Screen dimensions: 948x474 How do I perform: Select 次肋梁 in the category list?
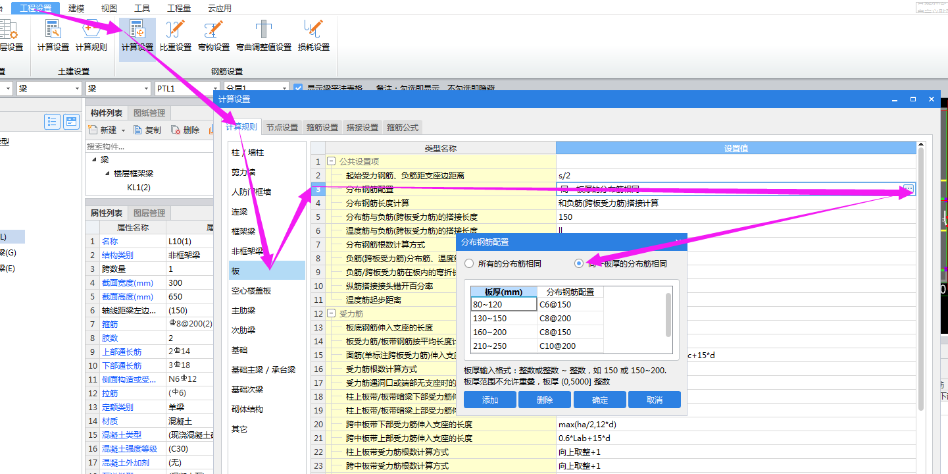[266, 330]
